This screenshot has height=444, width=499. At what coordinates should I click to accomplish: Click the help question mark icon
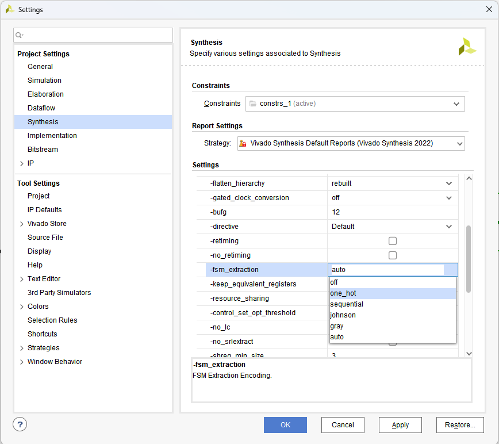point(20,424)
